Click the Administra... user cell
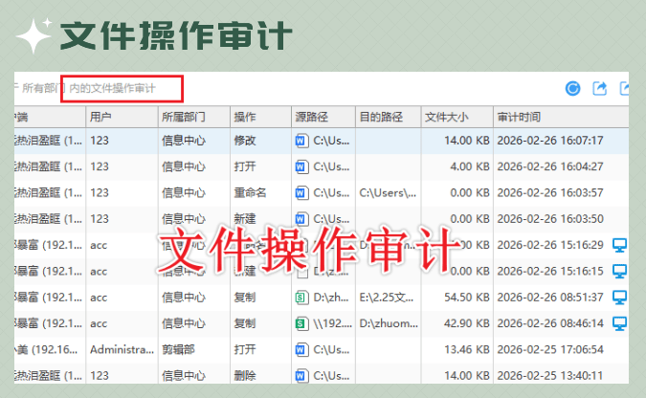This screenshot has width=646, height=398. (x=122, y=350)
